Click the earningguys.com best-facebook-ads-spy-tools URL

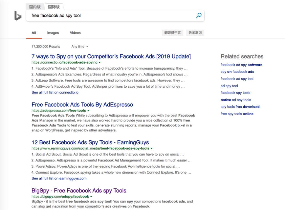coord(90,148)
